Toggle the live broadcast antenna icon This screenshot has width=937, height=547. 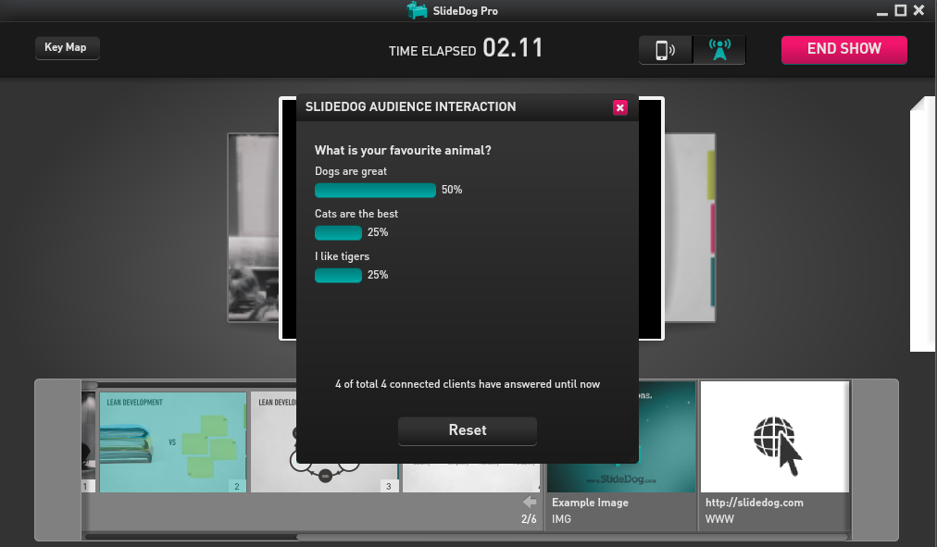(x=718, y=50)
